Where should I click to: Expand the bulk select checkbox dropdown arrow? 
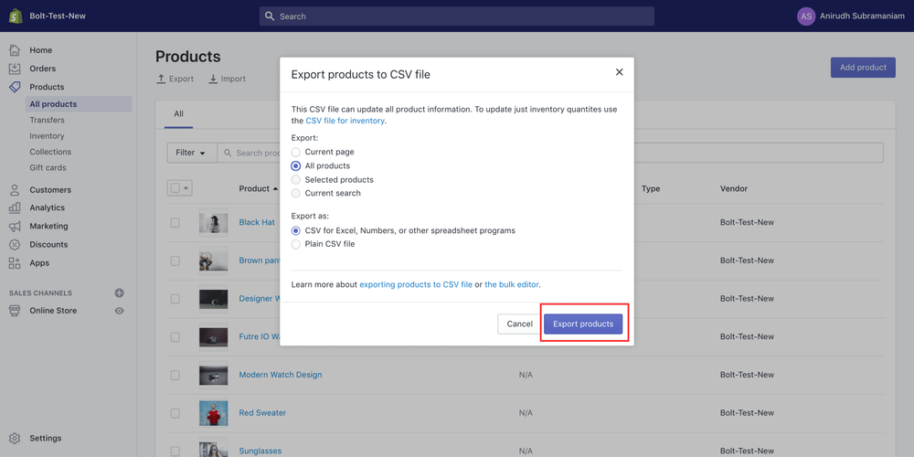[186, 188]
